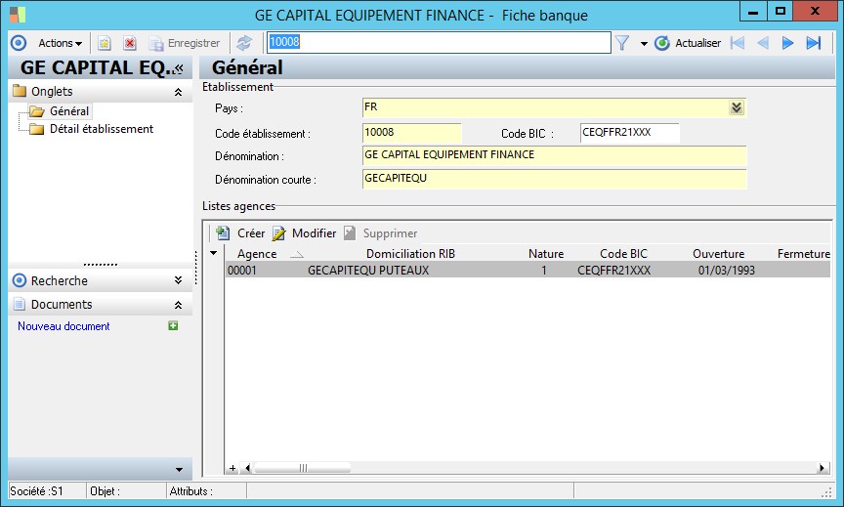The width and height of the screenshot is (844, 507).
Task: Click the blue circle icon left of Actions
Action: pos(19,43)
